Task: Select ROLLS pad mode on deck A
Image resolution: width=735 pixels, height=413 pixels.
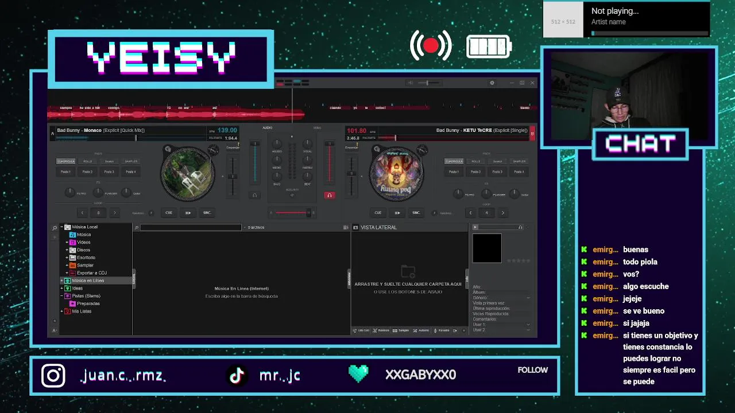Action: pos(87,161)
